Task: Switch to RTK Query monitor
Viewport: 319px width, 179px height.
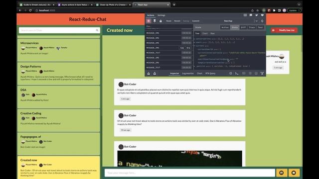Action: 210,74
